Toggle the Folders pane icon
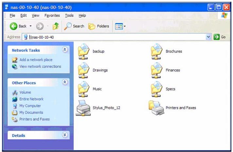The height and width of the screenshot is (152, 233). 92,27
